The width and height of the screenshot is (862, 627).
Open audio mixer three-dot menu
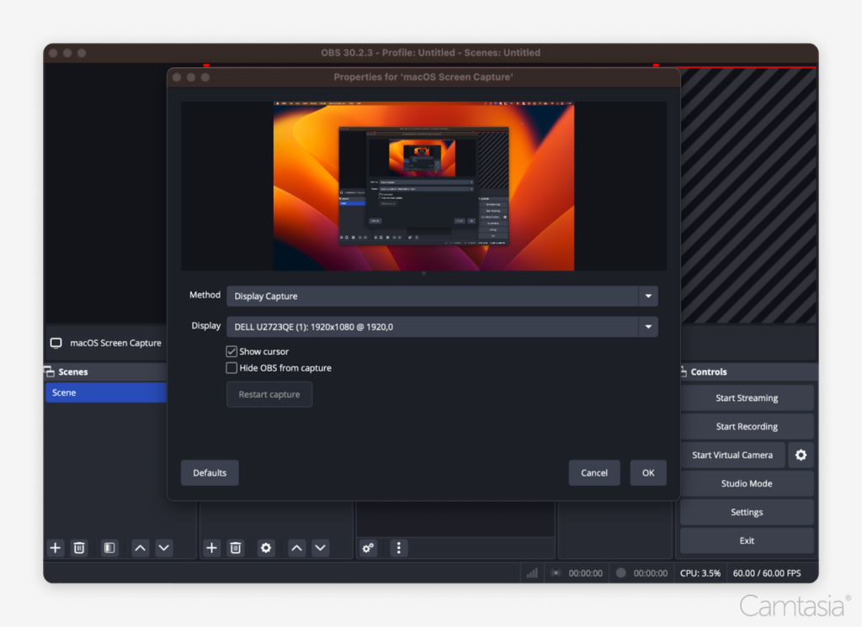pyautogui.click(x=398, y=547)
